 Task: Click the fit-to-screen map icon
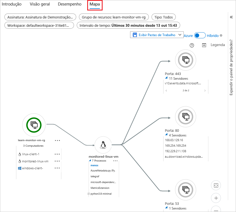tap(216, 186)
